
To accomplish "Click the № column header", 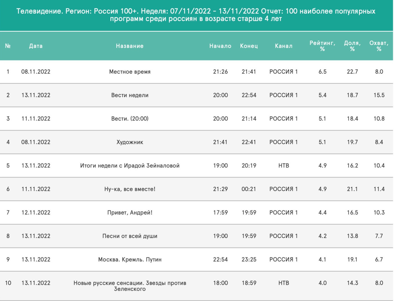I will [8, 46].
